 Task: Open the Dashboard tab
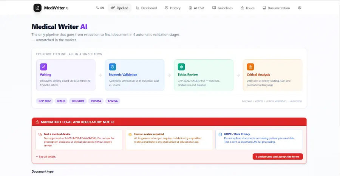click(146, 8)
